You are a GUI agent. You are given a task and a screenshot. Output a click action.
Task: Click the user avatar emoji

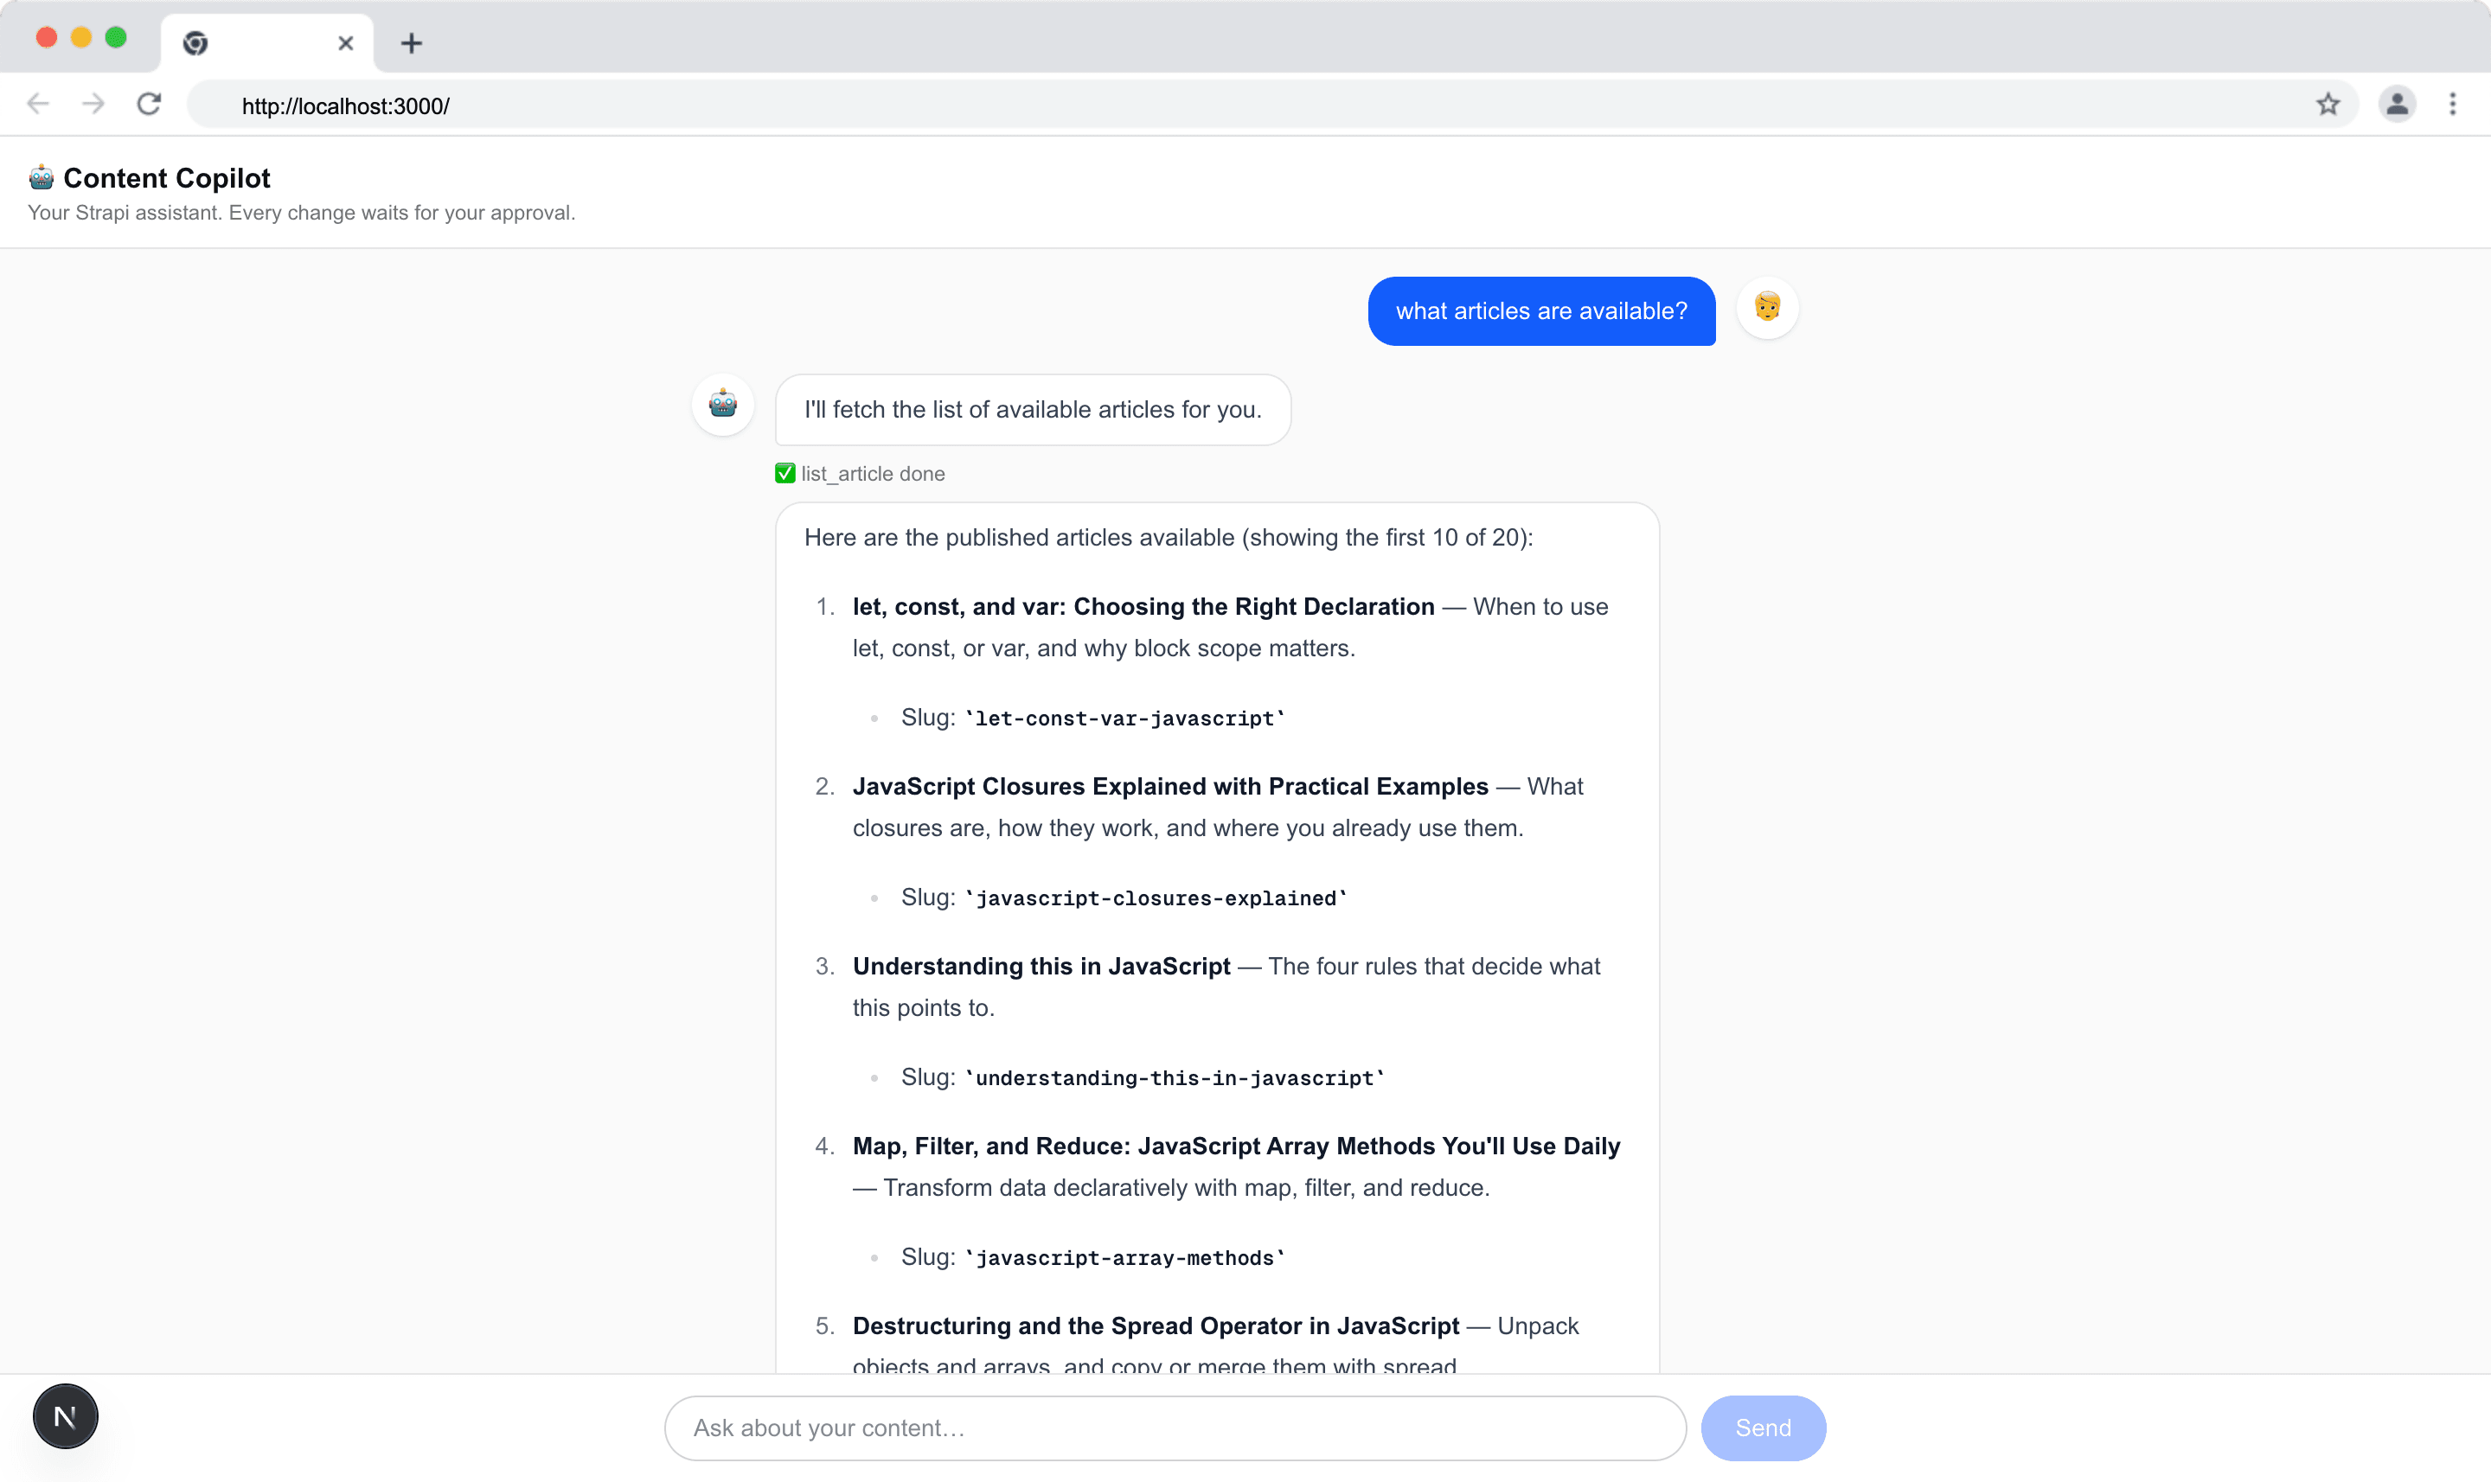coord(1768,308)
